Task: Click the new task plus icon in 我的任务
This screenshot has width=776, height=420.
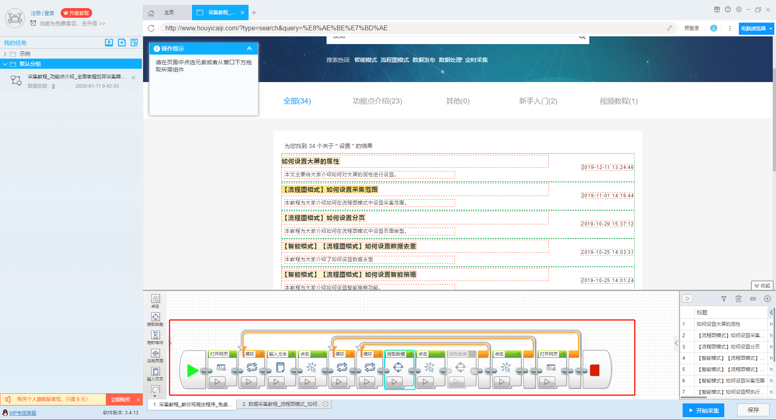Action: [122, 42]
